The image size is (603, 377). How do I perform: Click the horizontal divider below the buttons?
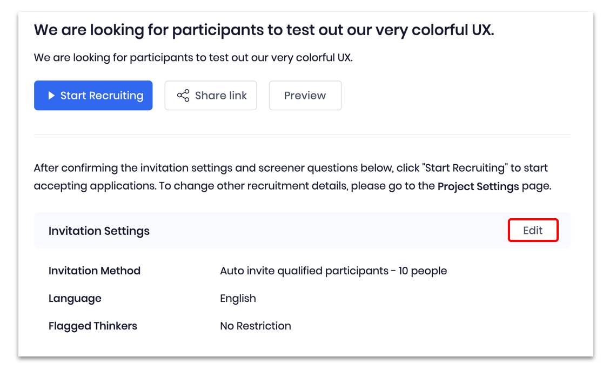[x=301, y=134]
